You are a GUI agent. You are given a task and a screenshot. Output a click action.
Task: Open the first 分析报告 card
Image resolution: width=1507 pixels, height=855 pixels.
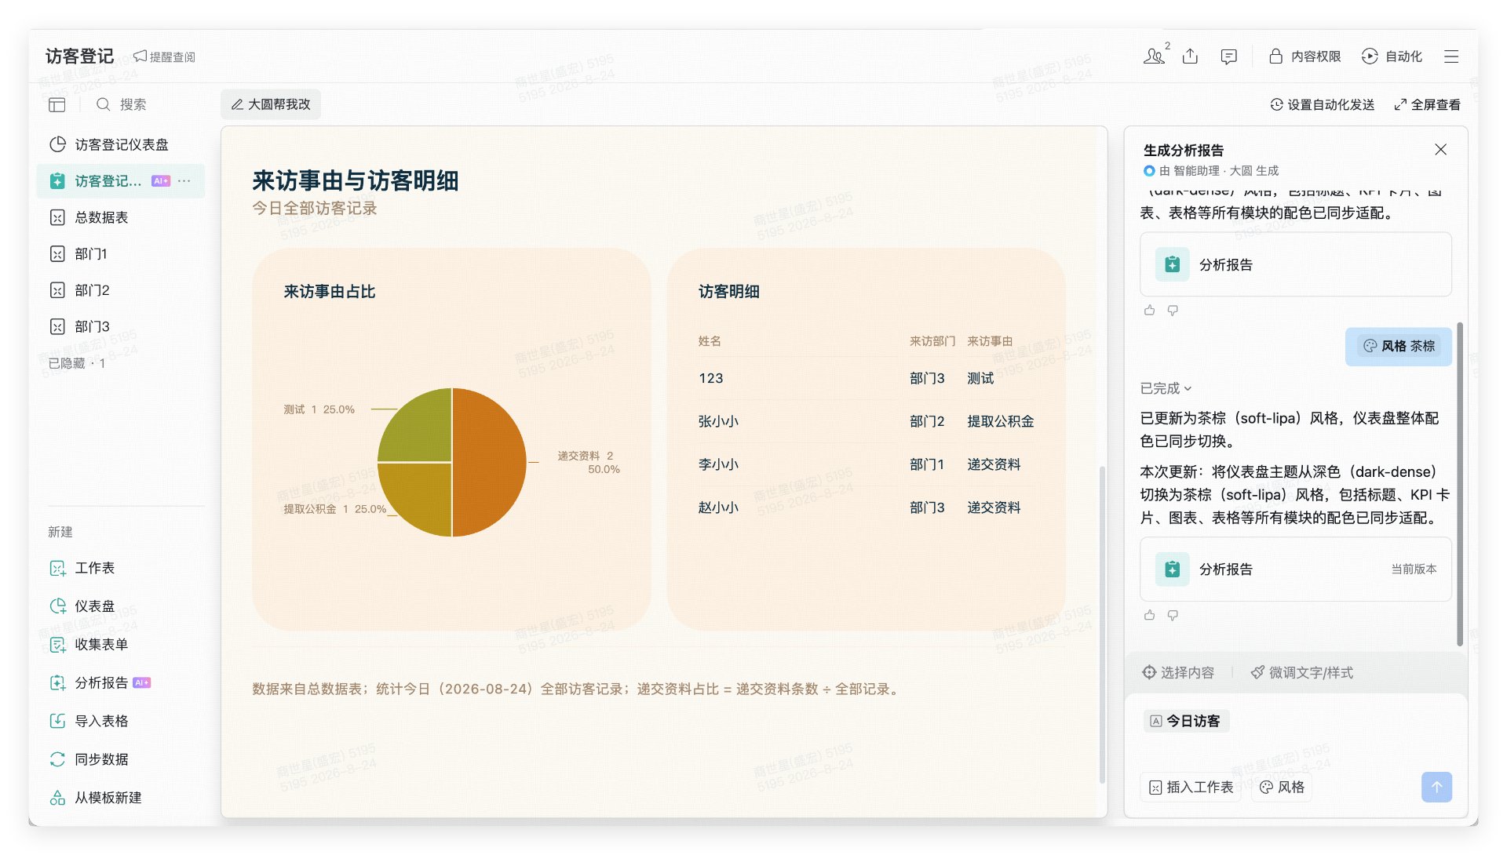tap(1295, 264)
